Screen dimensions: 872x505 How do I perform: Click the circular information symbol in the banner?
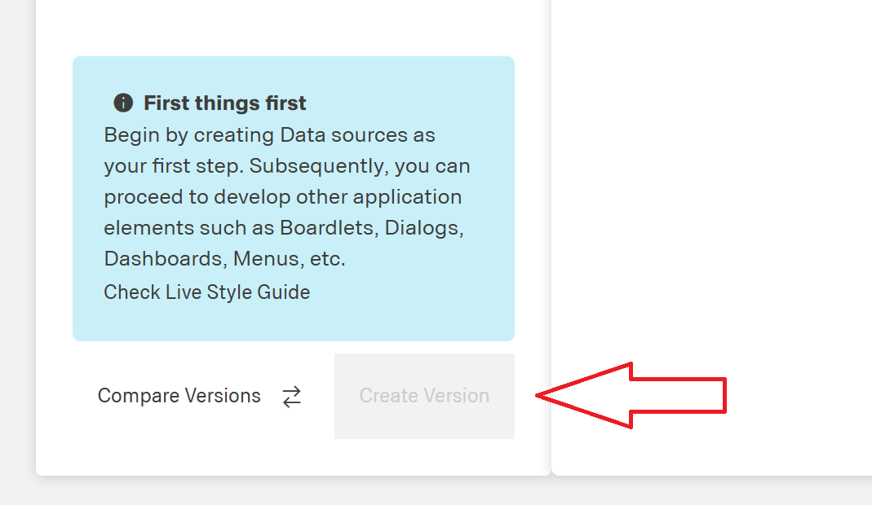click(123, 103)
